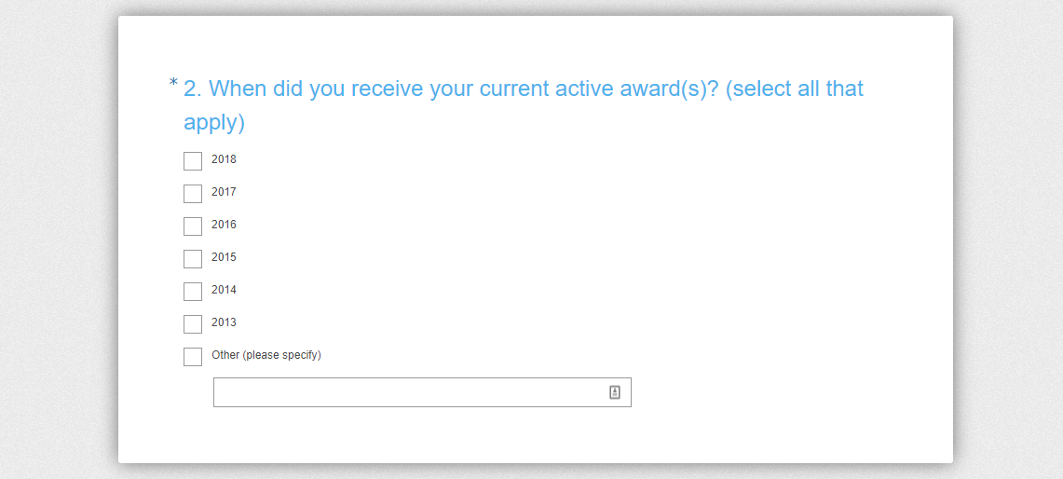
Task: Click the "2015" option label
Action: click(x=224, y=257)
